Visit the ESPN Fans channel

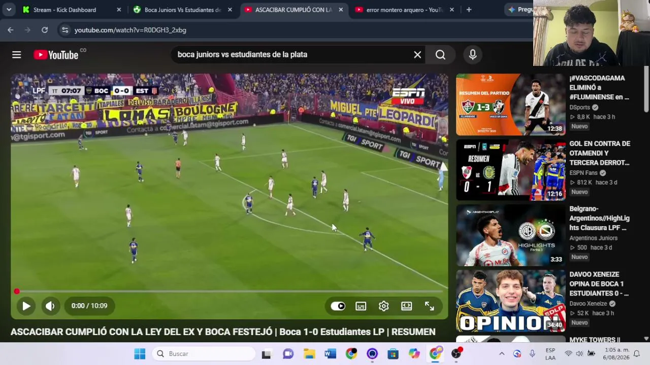(583, 173)
